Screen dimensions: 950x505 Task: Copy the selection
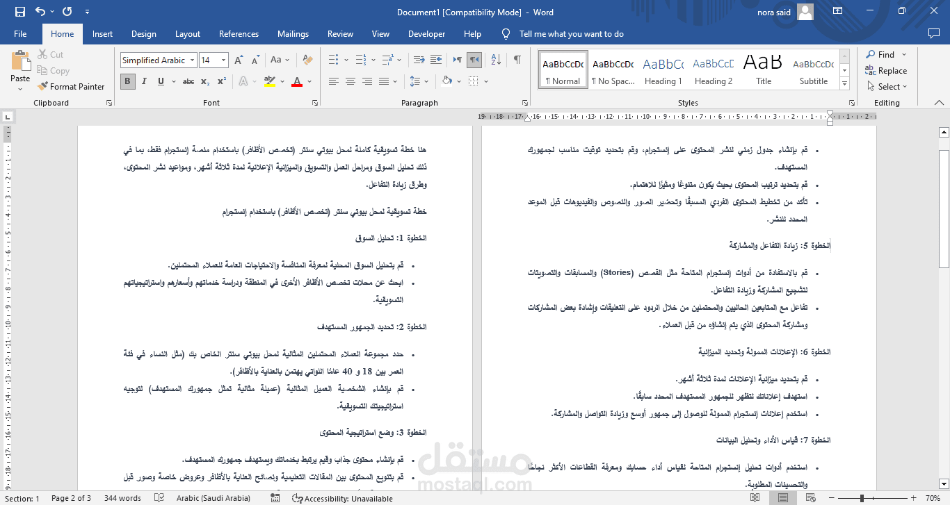click(53, 71)
